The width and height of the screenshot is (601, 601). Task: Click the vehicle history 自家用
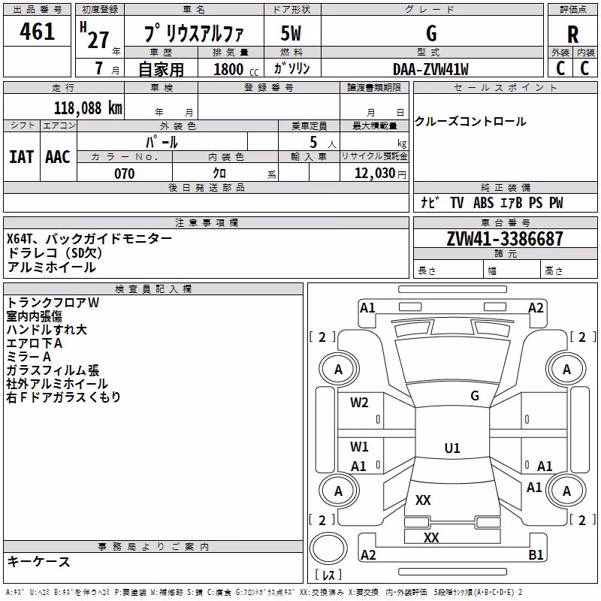pos(161,69)
